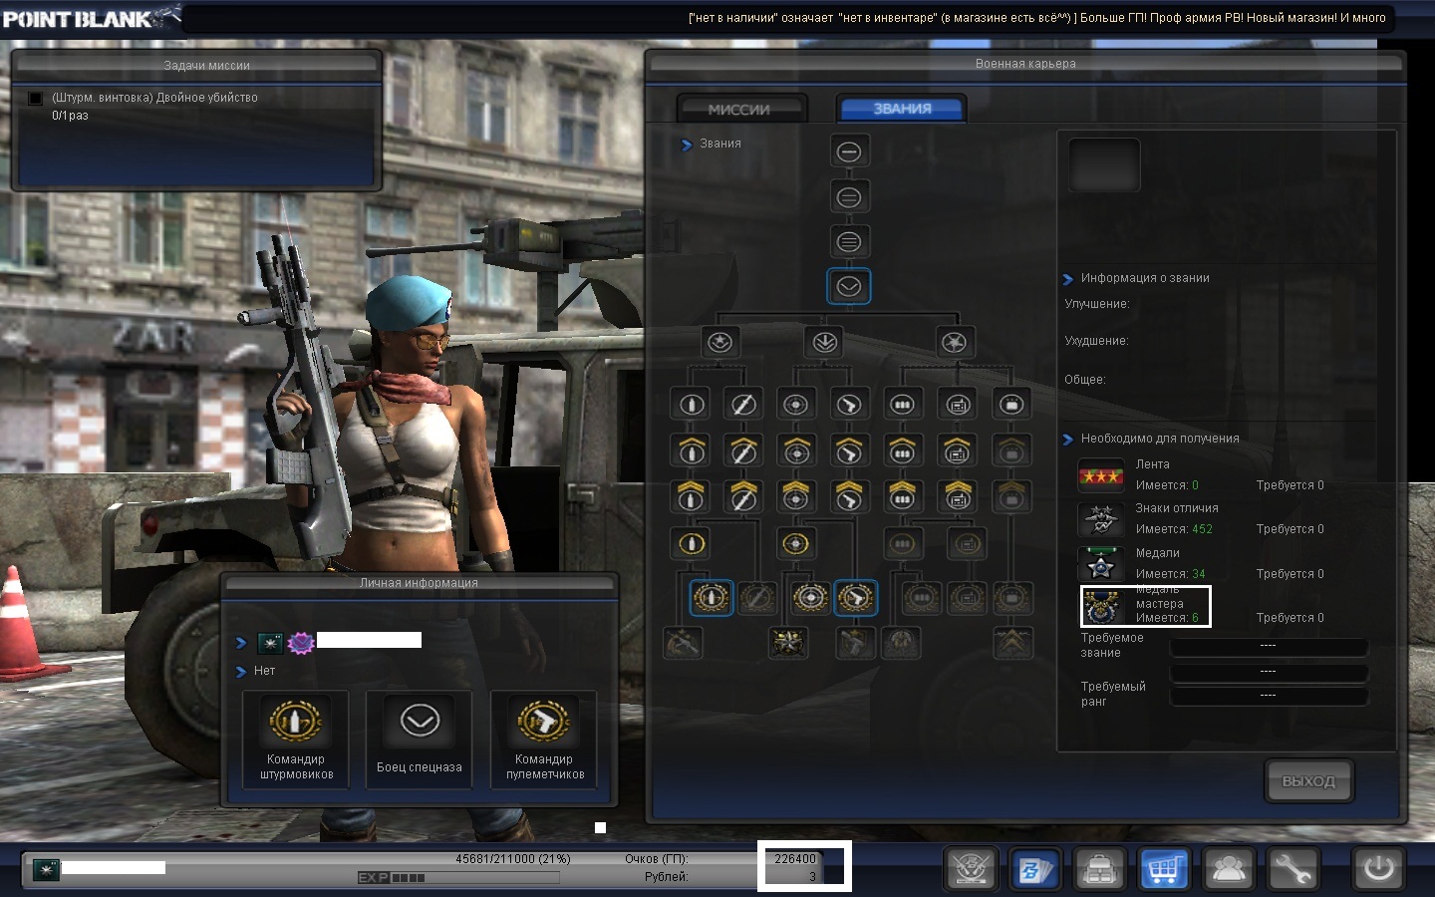Click the EXP progress bar
Screen dimensions: 1435x897
(x=458, y=878)
